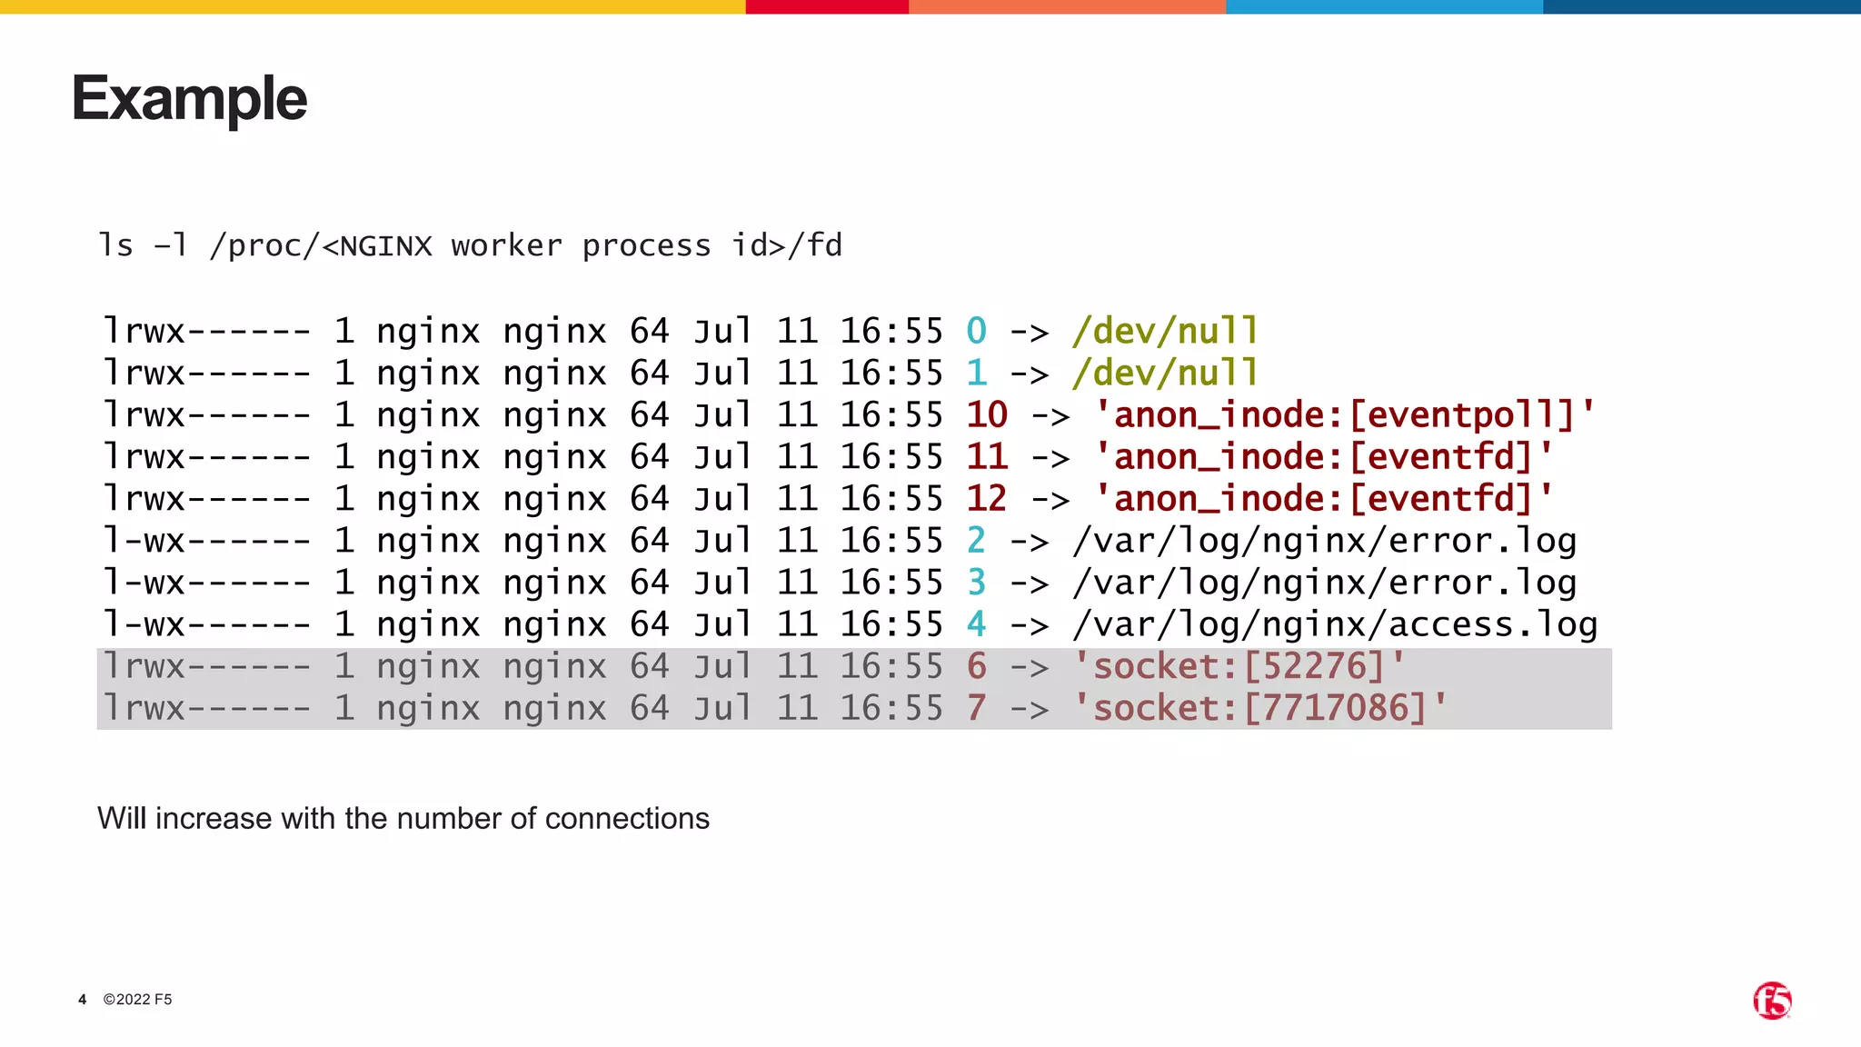The height and width of the screenshot is (1047, 1861).
Task: Click descriptor 11 anon_inode:[eventfd] line
Action: pos(828,457)
